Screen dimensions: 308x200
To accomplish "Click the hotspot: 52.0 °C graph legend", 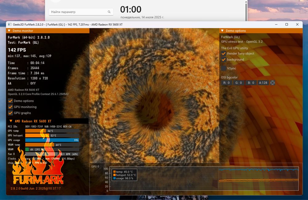I will click(124, 175).
